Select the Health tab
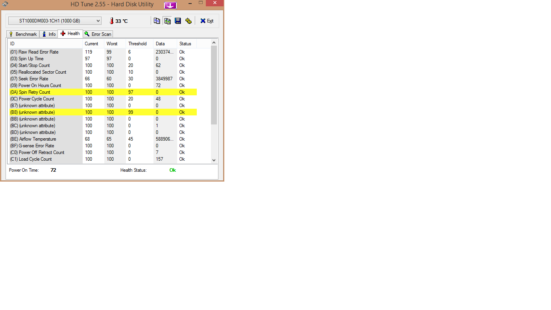Screen dimensions: 551x310 pos(70,33)
